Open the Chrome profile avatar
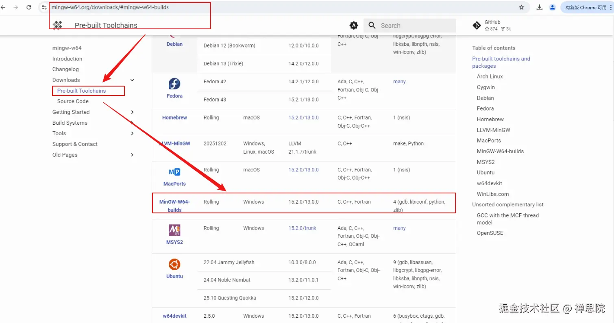Screen dimensions: 614x323 [552, 7]
